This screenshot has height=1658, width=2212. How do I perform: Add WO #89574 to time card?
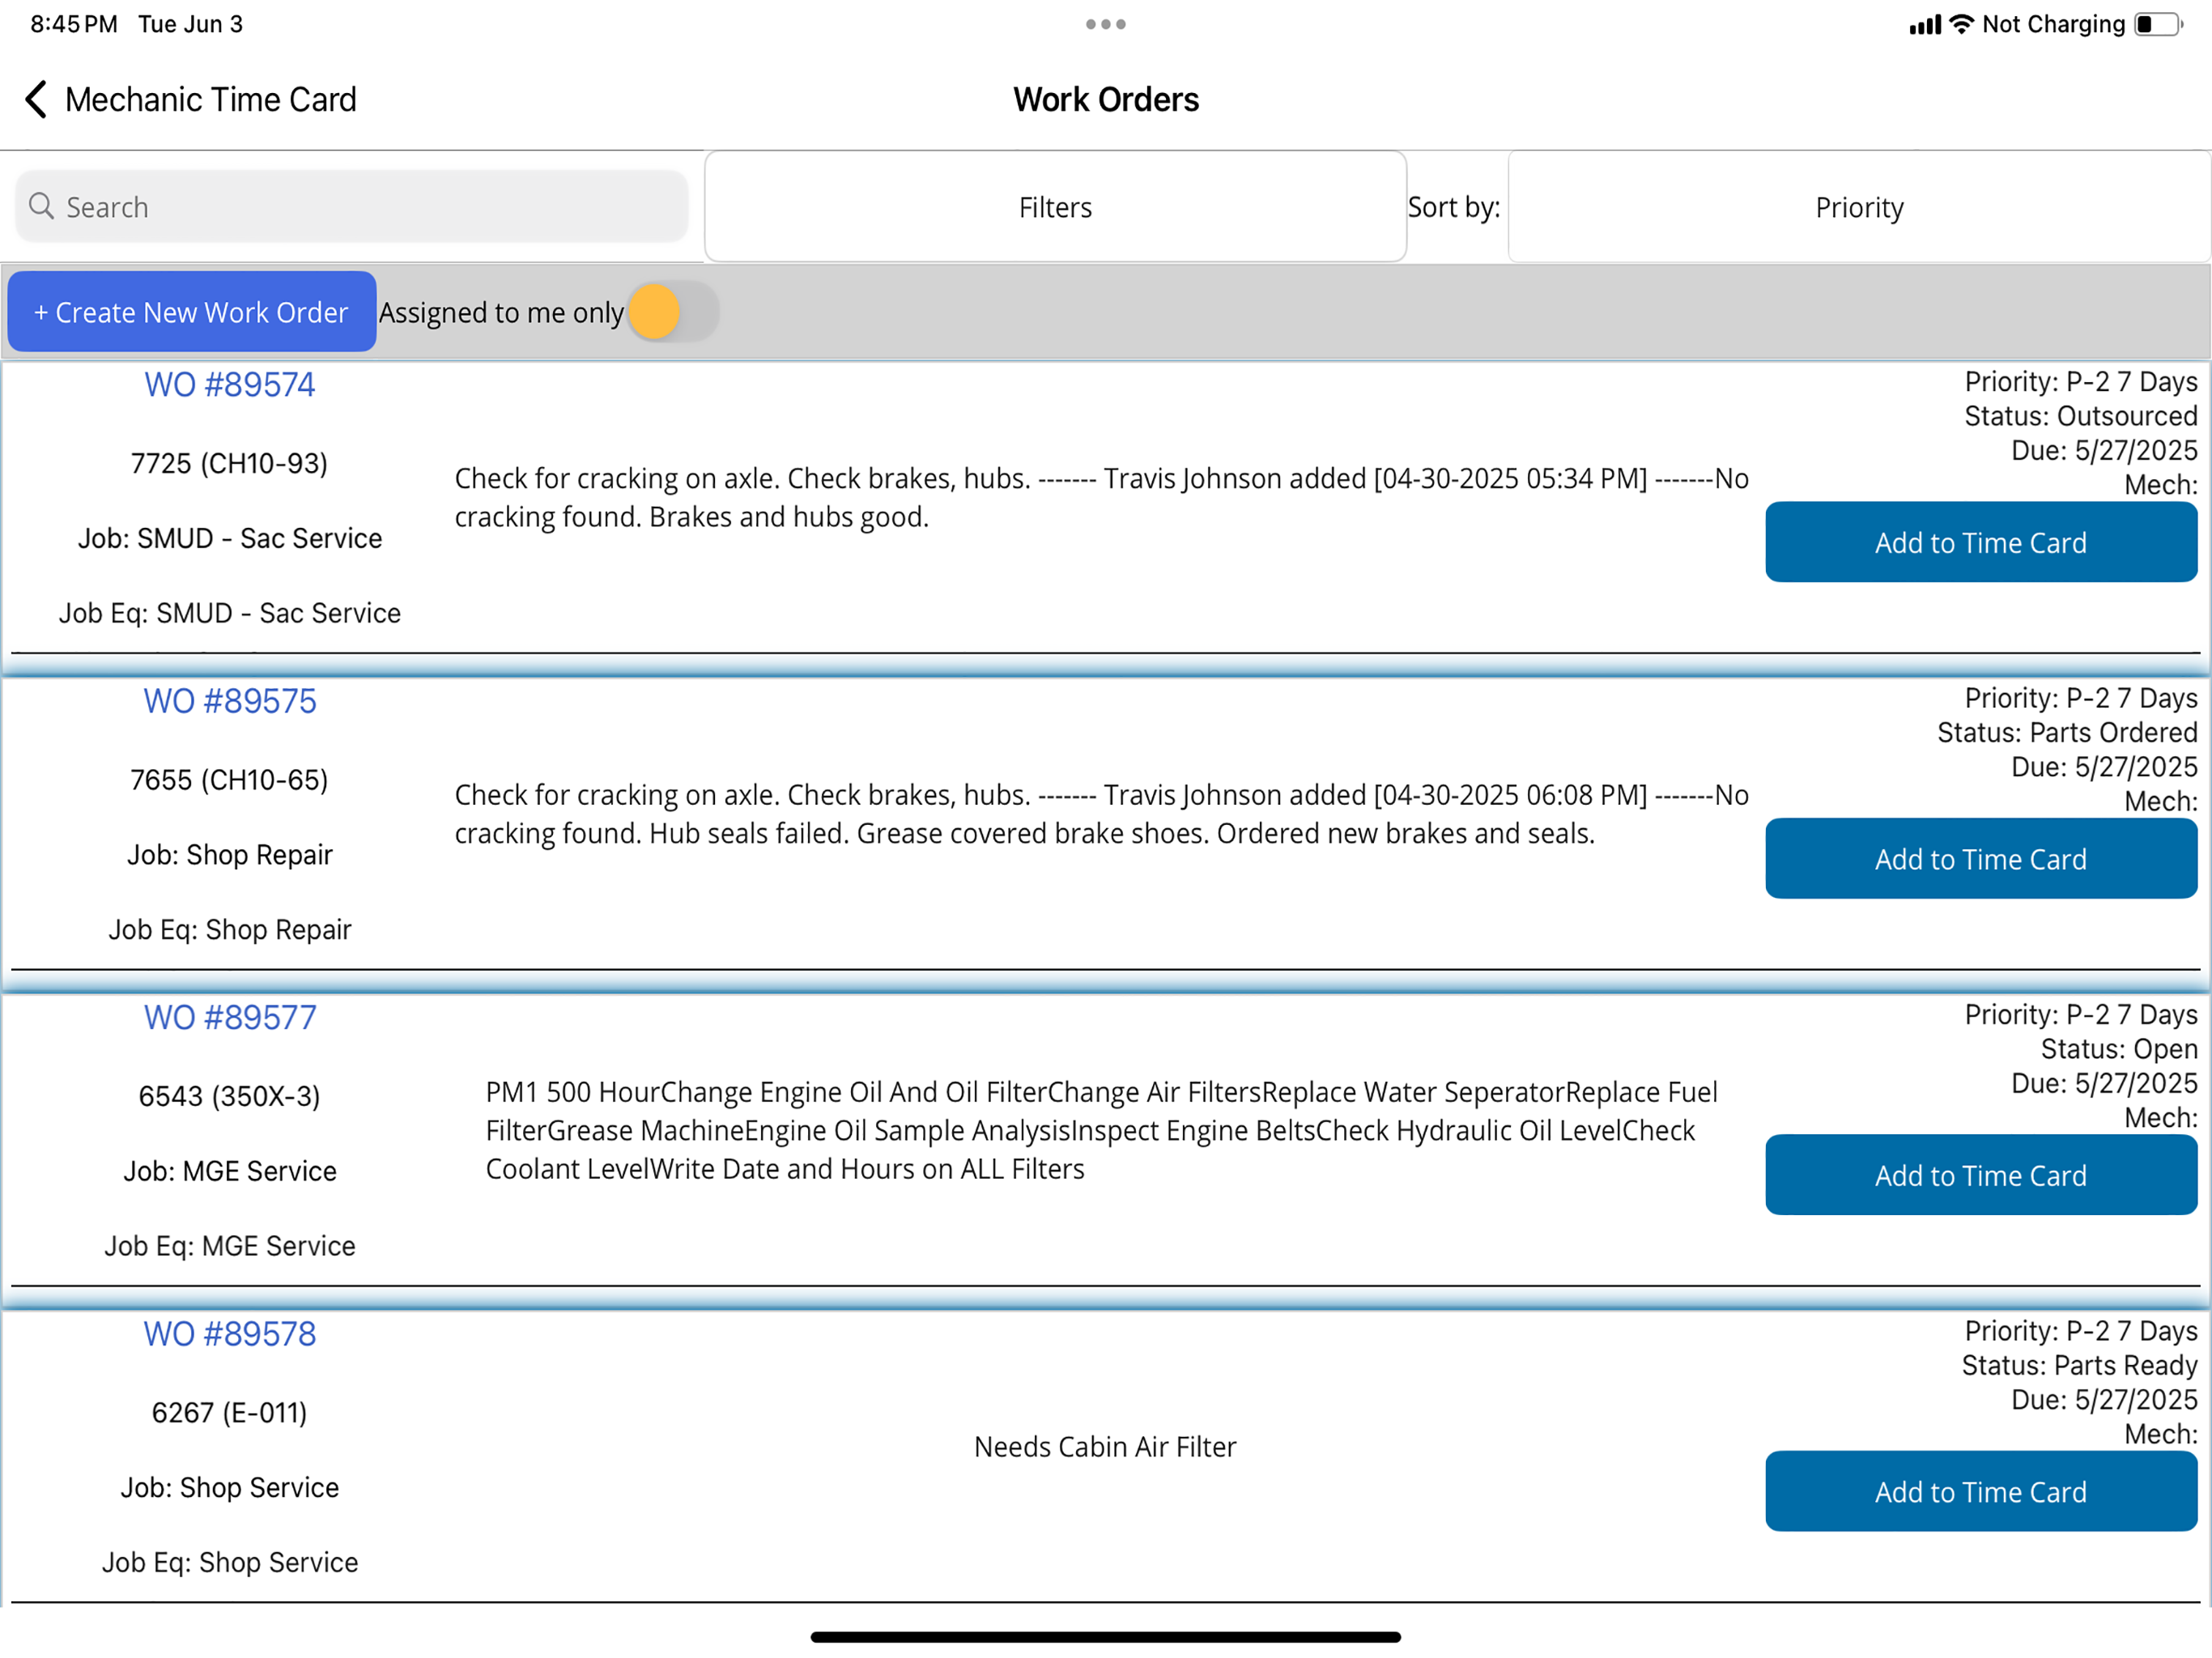point(1981,542)
